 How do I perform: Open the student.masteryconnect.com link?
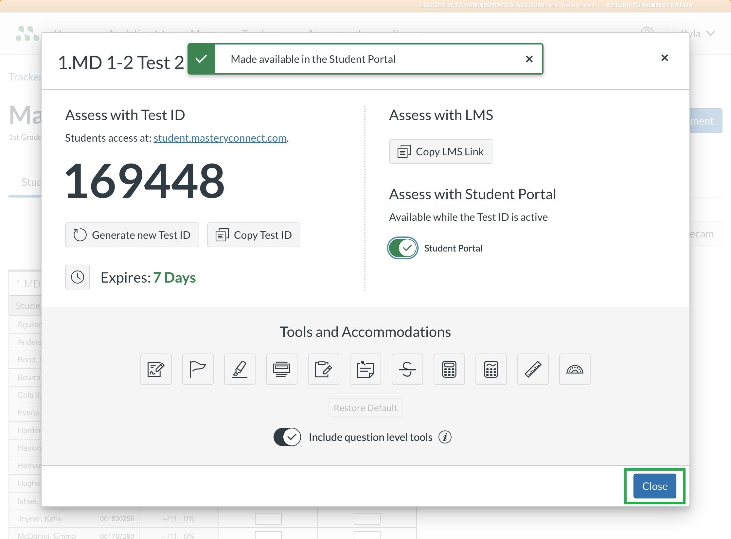point(220,138)
